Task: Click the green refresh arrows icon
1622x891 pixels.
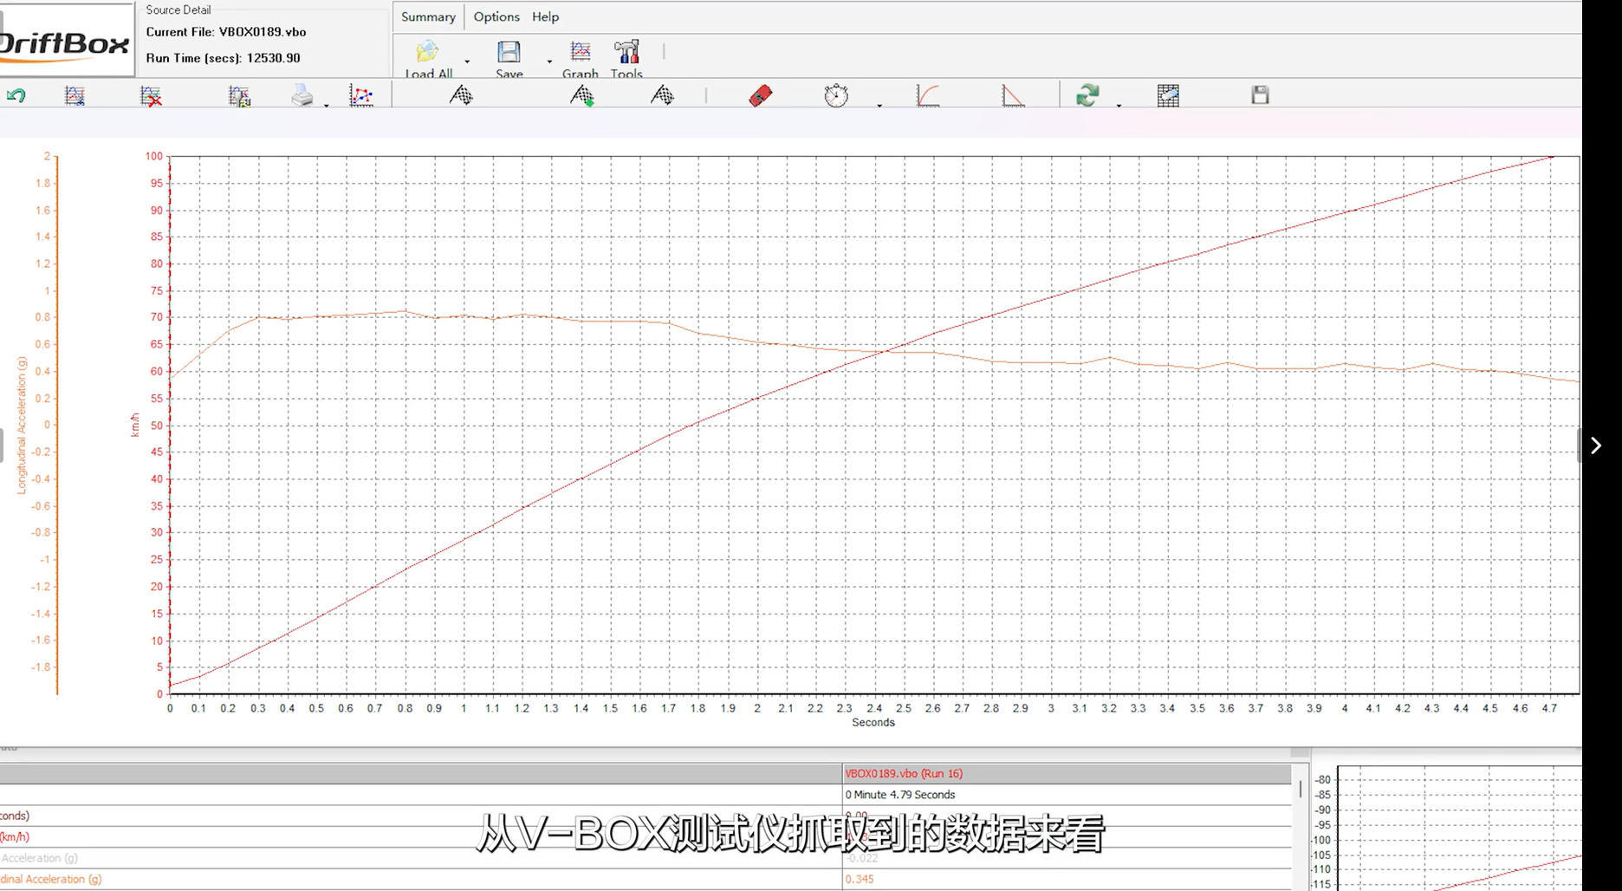Action: (x=1087, y=95)
